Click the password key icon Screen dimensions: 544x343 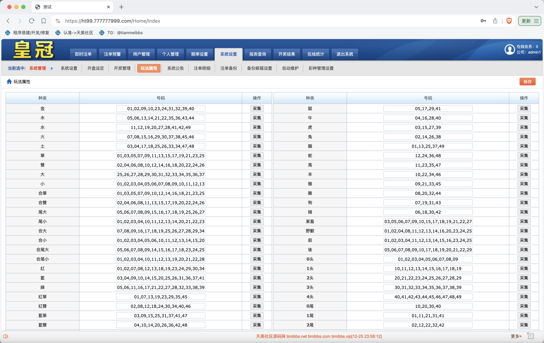coord(483,21)
